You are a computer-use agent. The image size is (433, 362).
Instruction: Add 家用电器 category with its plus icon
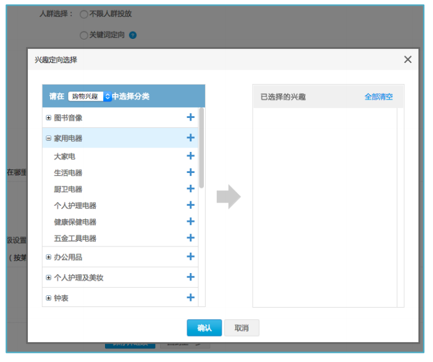coord(190,138)
